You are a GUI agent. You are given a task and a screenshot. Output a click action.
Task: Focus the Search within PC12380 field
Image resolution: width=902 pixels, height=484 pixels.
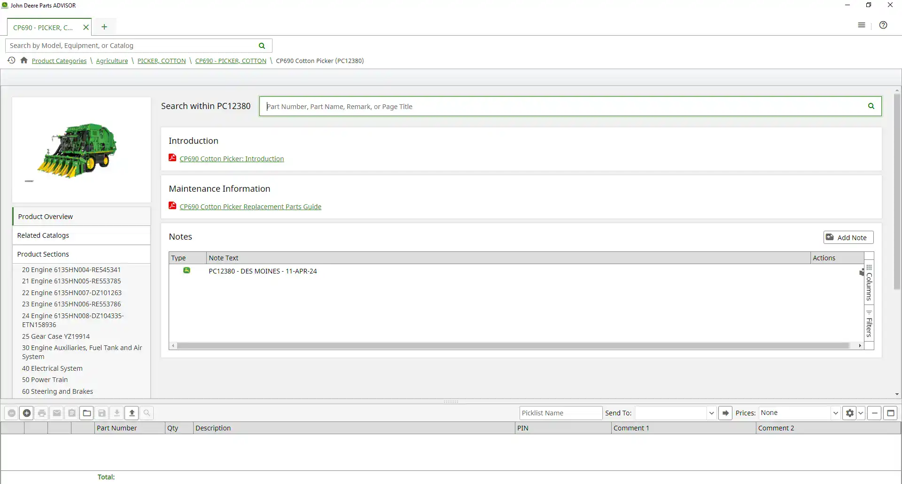pos(564,106)
